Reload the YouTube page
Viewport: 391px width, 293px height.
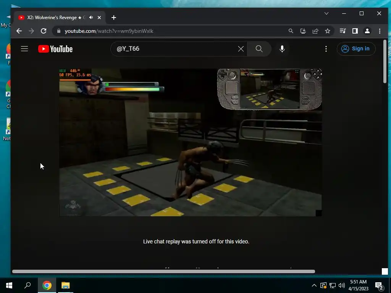[44, 31]
